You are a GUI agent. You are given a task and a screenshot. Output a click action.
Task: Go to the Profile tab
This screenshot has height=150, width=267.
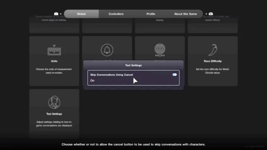[x=151, y=14]
